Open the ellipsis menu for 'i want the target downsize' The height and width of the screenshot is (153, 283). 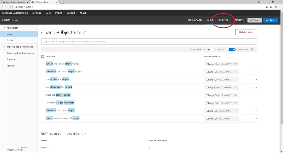point(255,103)
